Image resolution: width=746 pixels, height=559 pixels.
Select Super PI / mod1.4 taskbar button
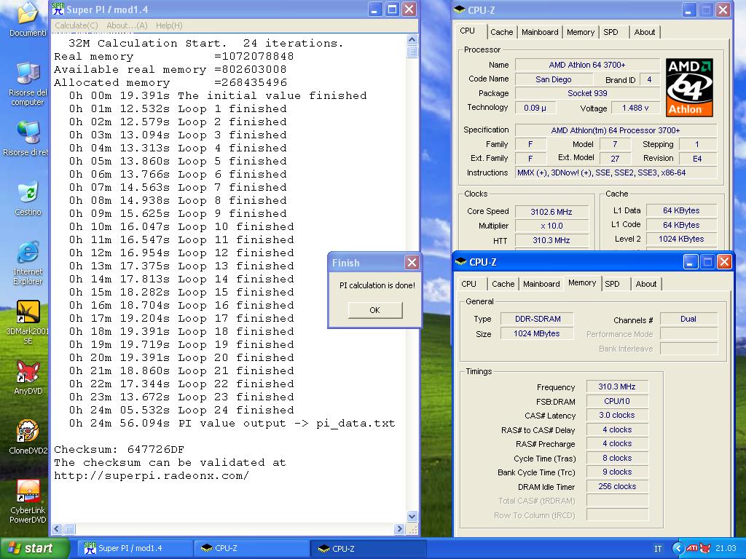tap(135, 548)
